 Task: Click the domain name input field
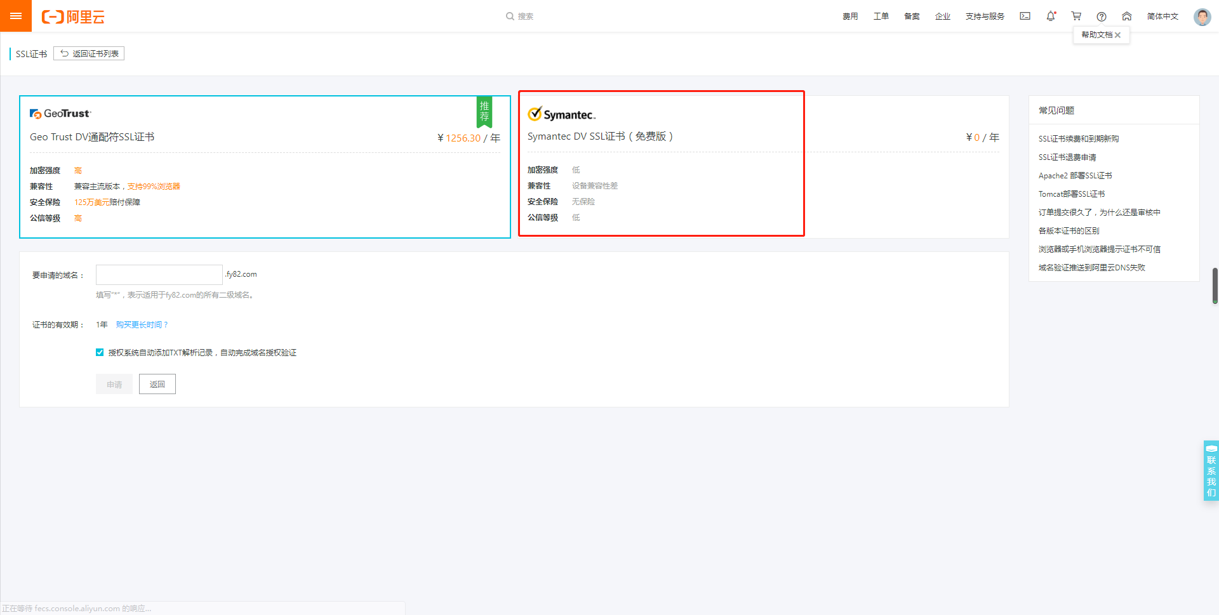(159, 274)
